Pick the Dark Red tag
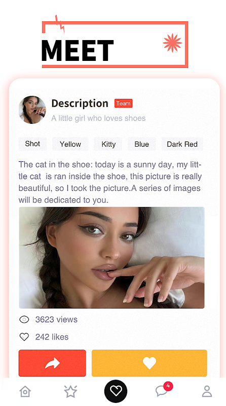 coord(182,144)
